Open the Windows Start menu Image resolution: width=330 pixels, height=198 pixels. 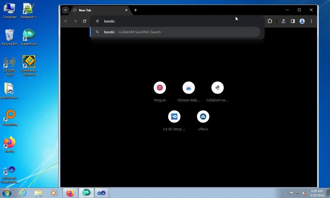[x=7, y=193]
